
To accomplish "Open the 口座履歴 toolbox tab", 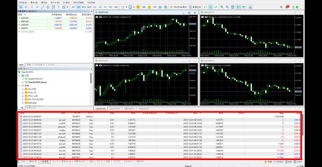I will [44, 162].
